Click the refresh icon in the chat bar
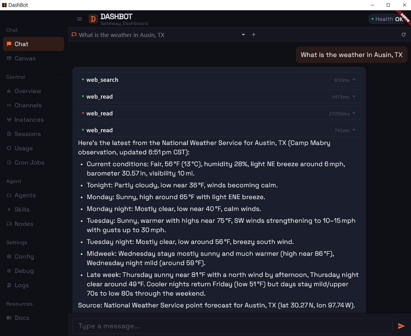Viewport: 411px width, 336px height. [x=404, y=35]
